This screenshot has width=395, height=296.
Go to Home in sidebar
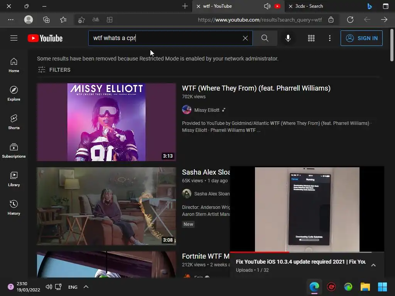tap(14, 65)
